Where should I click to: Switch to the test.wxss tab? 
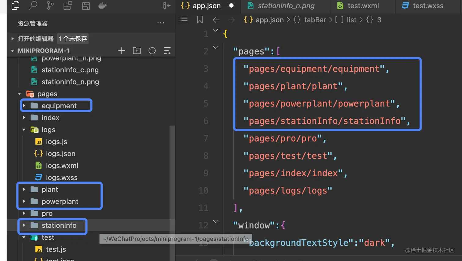(x=428, y=6)
